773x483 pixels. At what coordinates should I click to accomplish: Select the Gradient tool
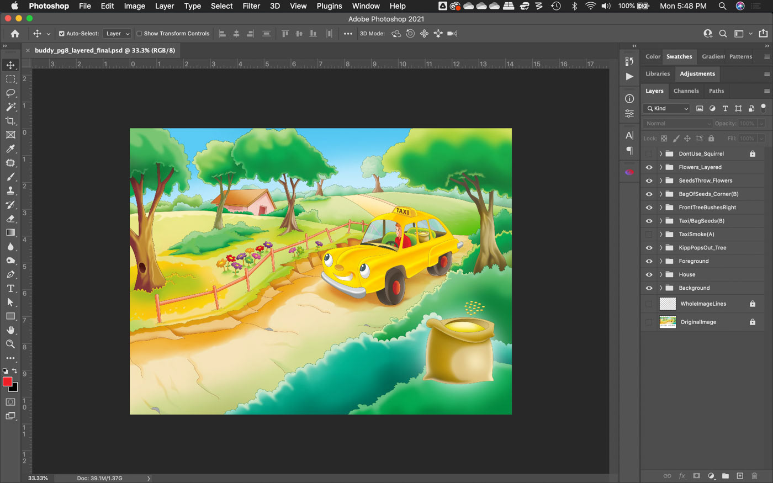coord(10,232)
